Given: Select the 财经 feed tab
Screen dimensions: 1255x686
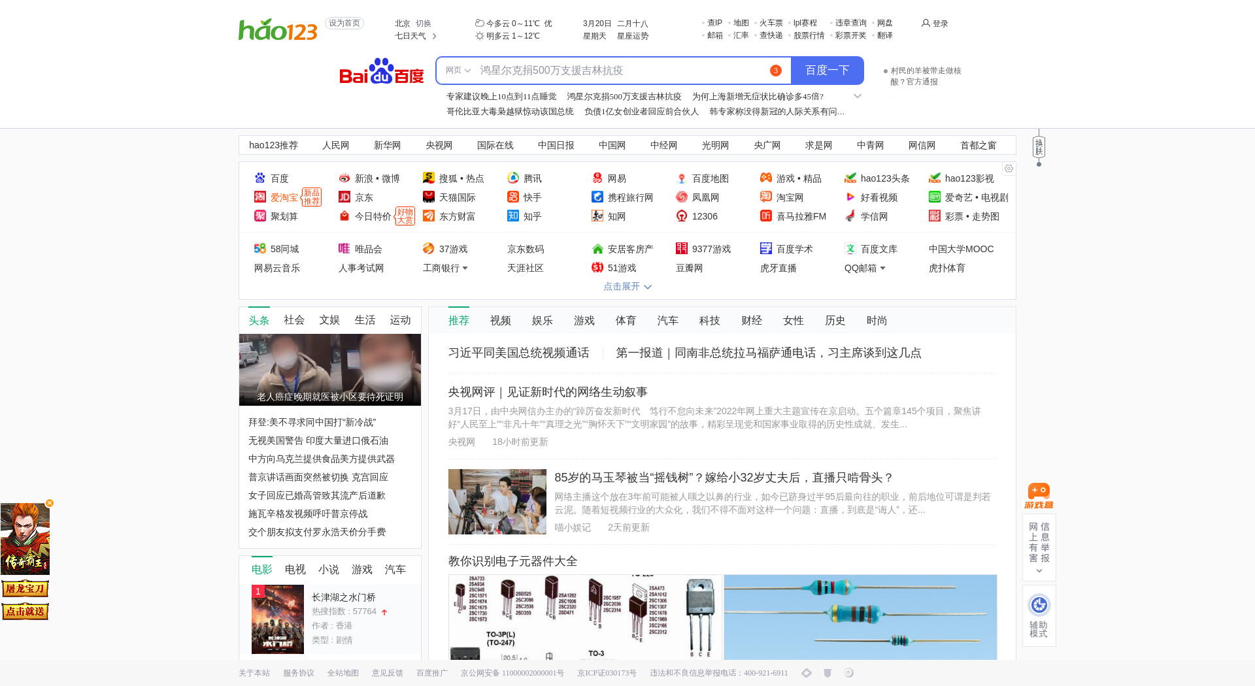Looking at the screenshot, I should 752,321.
